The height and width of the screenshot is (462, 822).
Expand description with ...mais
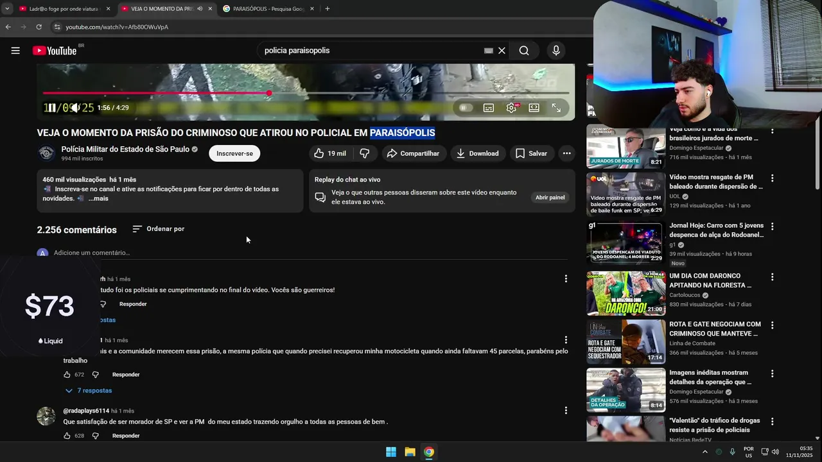pyautogui.click(x=98, y=199)
